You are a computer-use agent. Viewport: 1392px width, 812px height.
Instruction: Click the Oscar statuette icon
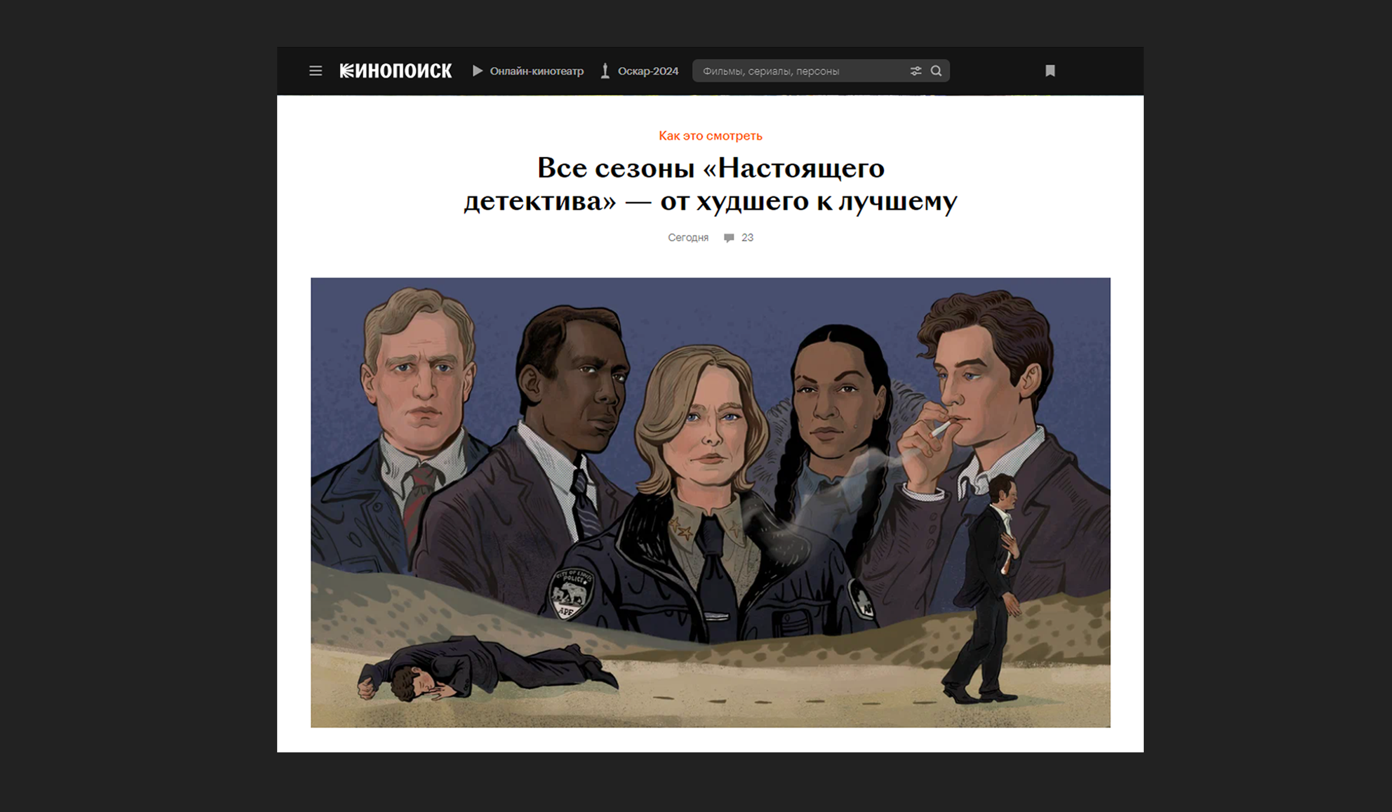(605, 71)
